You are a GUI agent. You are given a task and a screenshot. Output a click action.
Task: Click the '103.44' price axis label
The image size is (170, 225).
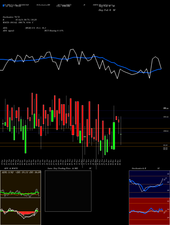(166, 117)
